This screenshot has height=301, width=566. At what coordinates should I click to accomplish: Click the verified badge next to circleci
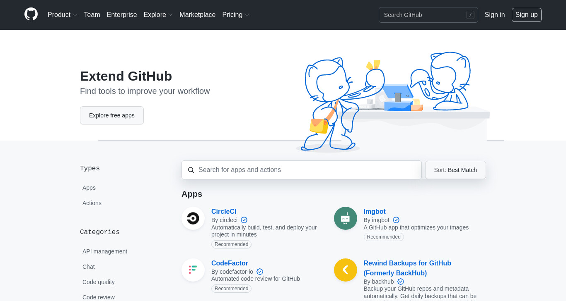coord(244,220)
